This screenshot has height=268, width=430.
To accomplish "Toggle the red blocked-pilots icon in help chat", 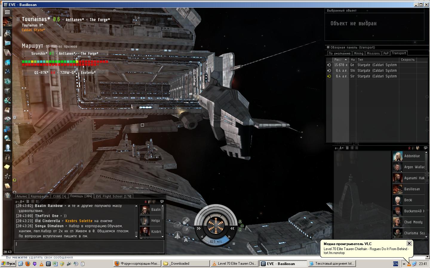I will pyautogui.click(x=145, y=202).
